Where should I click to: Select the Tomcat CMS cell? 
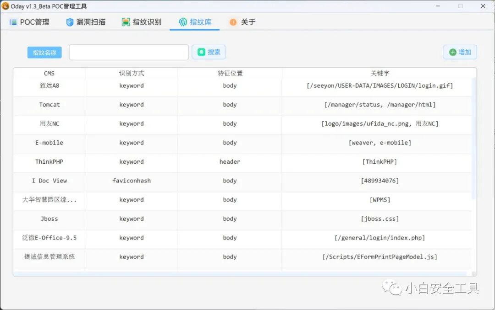pyautogui.click(x=49, y=105)
